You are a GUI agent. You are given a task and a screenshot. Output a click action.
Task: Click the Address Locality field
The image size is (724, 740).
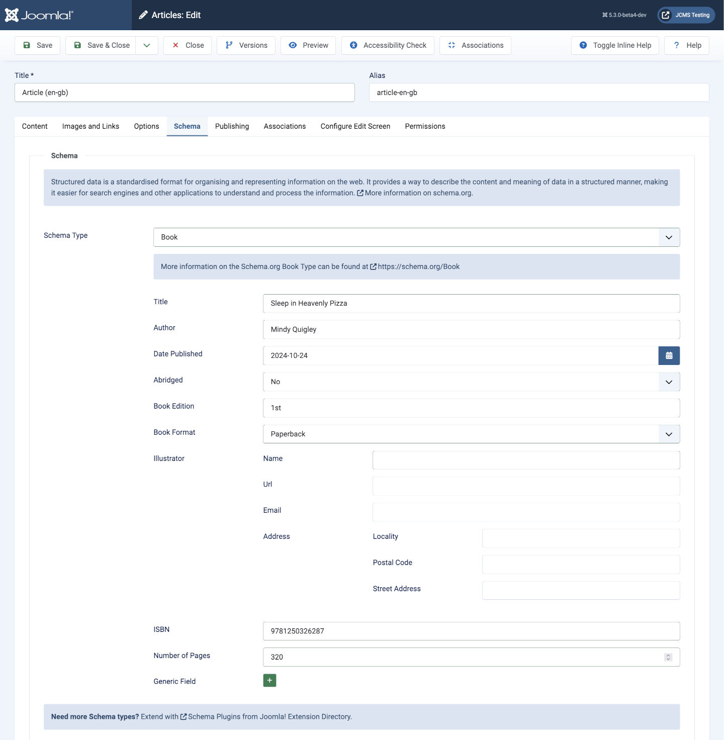pos(581,538)
